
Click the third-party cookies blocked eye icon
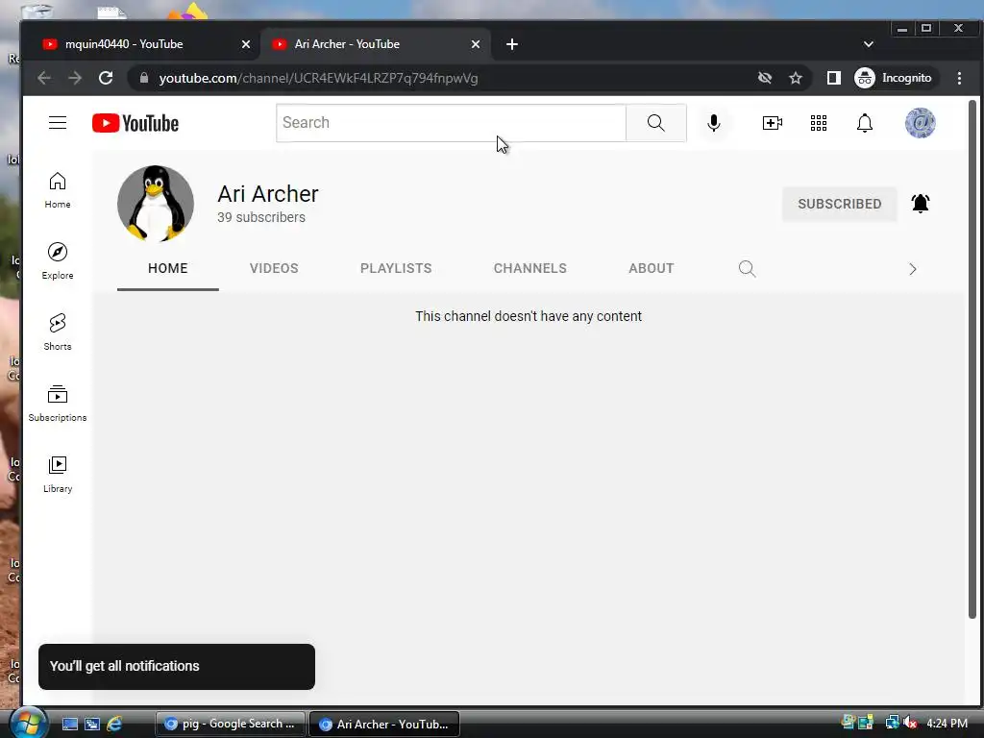click(764, 78)
